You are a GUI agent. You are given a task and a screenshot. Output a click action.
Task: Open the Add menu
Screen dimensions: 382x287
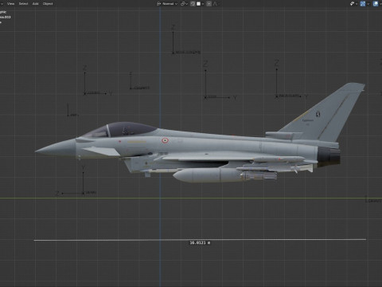pos(35,4)
